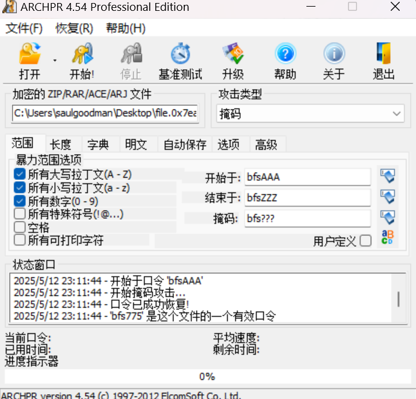Click the 平均速度 label
This screenshot has height=399, width=416.
(237, 338)
